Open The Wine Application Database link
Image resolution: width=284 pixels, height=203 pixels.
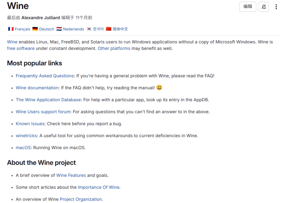coord(48,100)
